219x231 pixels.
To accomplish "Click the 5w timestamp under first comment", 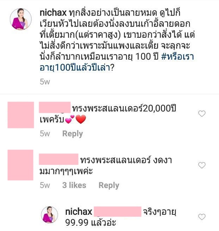I will pos(45,134).
